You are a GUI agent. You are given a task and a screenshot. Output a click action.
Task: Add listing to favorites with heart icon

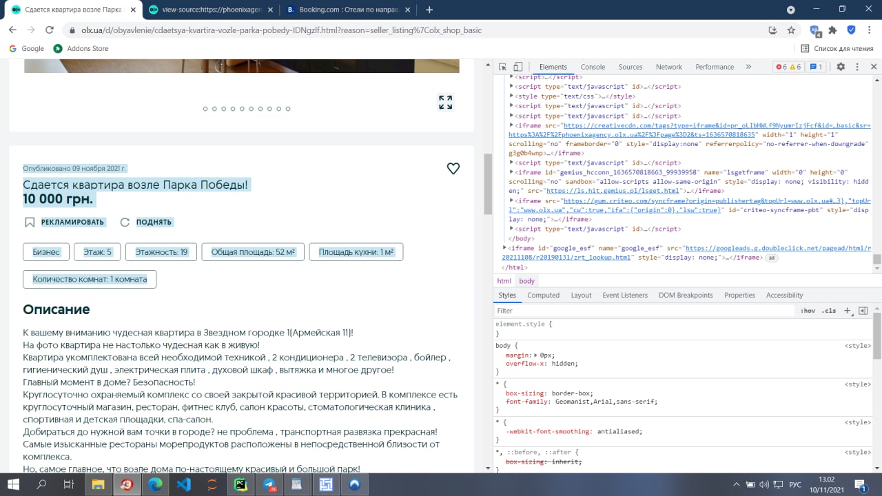point(453,168)
